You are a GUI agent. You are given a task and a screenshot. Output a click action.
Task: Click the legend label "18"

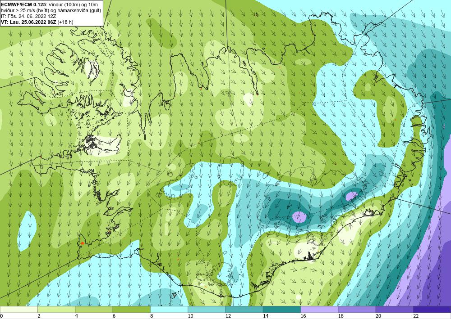click(x=341, y=316)
